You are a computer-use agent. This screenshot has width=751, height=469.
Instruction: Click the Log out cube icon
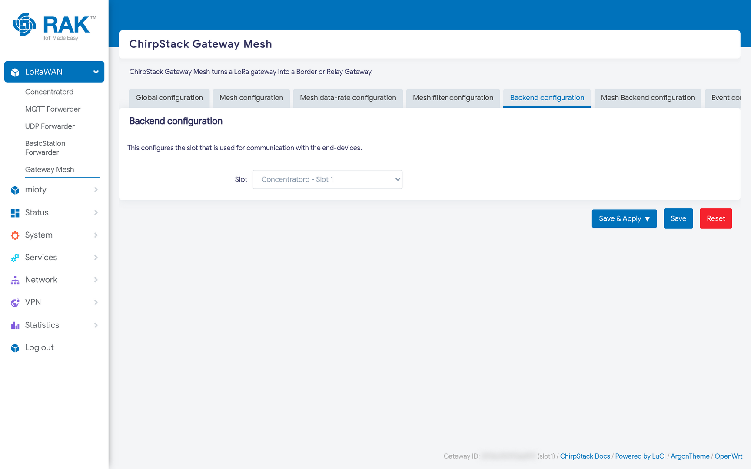15,348
